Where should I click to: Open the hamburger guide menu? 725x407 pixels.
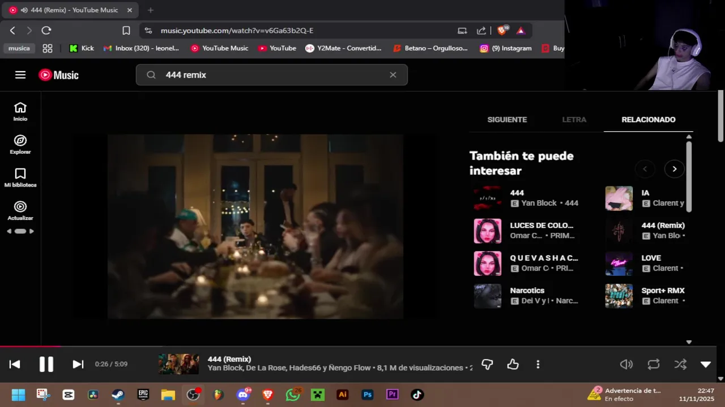click(x=20, y=75)
